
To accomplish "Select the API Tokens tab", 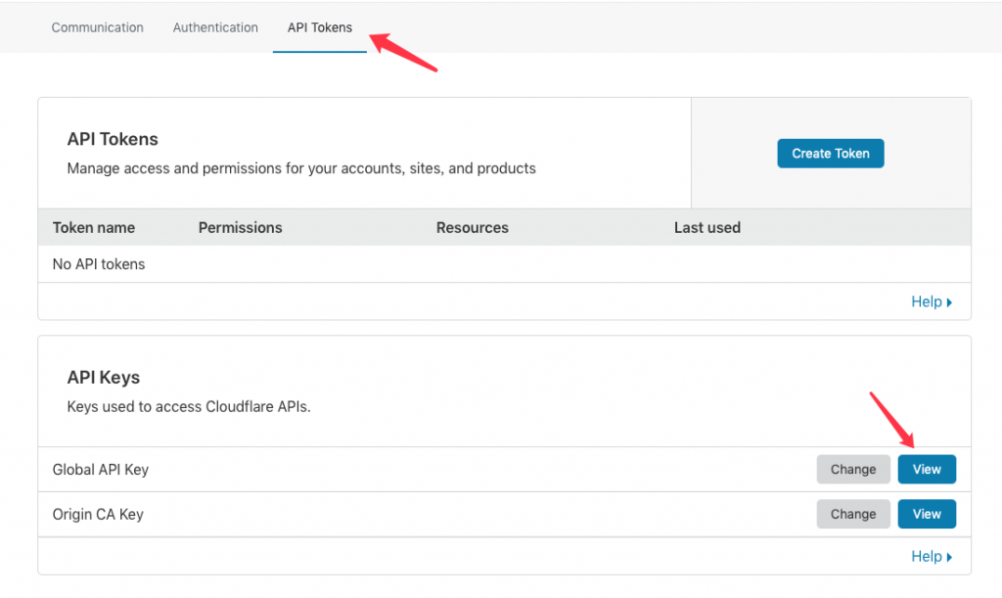I will coord(319,27).
